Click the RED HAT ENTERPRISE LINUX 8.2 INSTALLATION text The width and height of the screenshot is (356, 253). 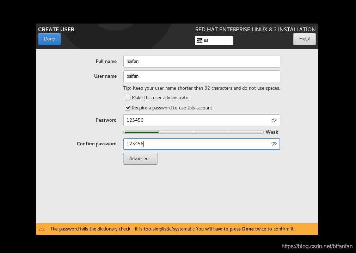(255, 30)
